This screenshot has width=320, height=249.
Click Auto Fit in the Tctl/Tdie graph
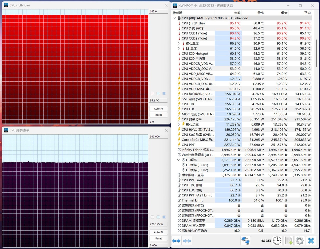(159, 109)
